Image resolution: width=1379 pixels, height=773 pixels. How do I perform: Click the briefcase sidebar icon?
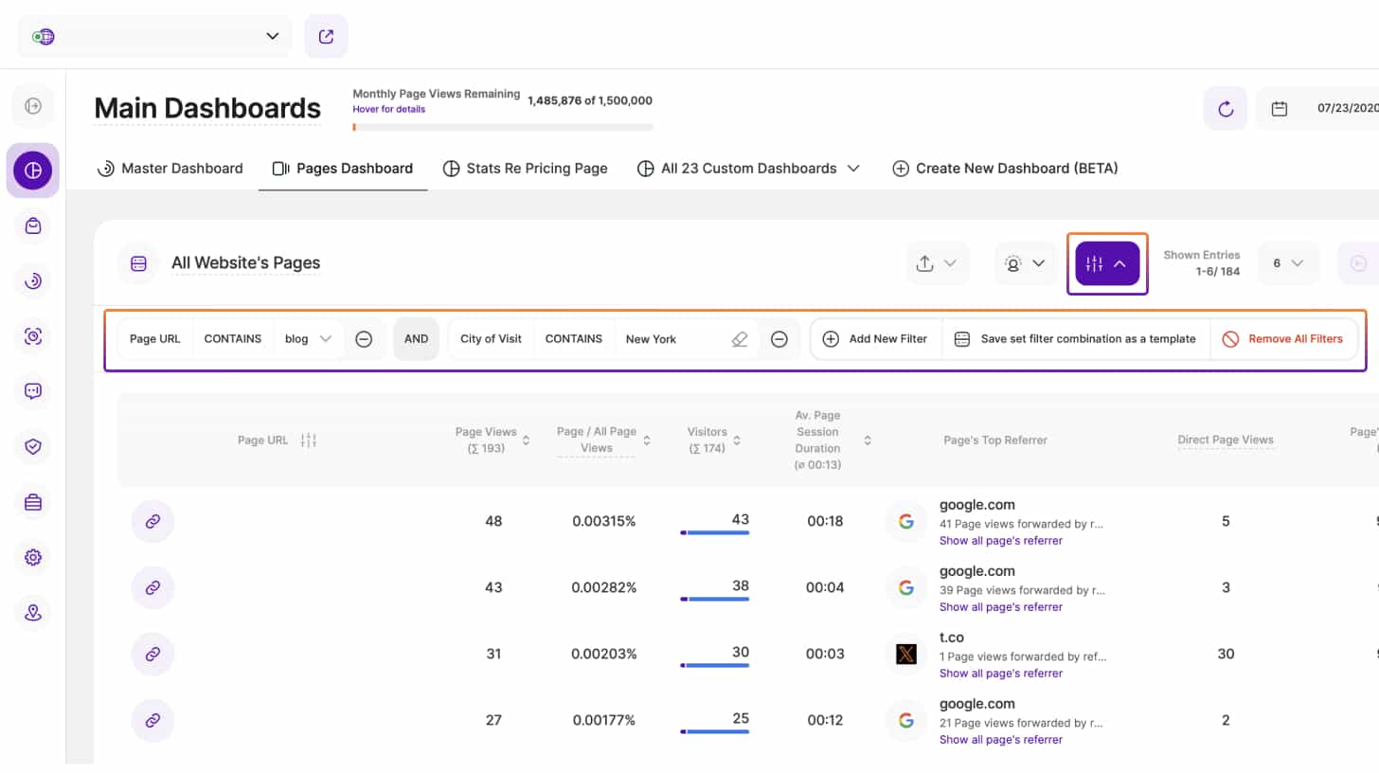(x=33, y=502)
